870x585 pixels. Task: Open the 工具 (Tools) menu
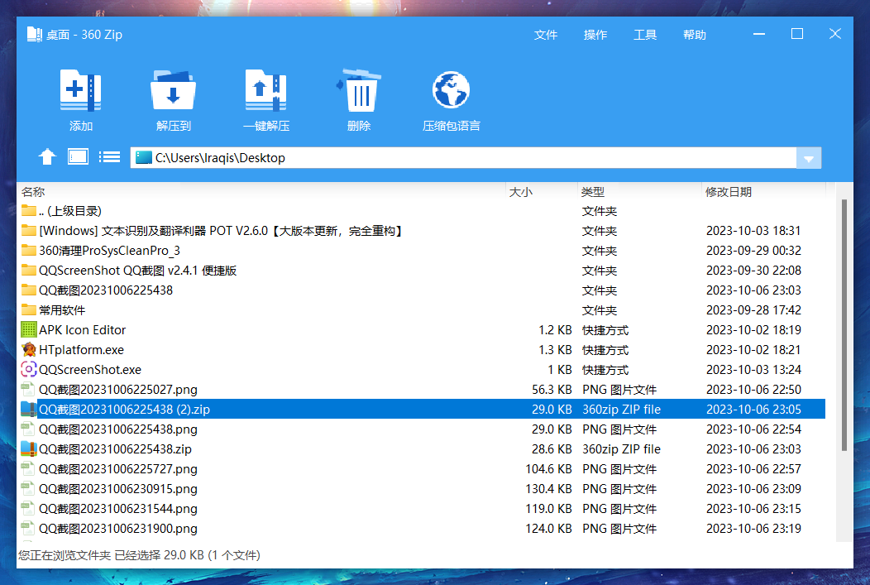pos(644,35)
